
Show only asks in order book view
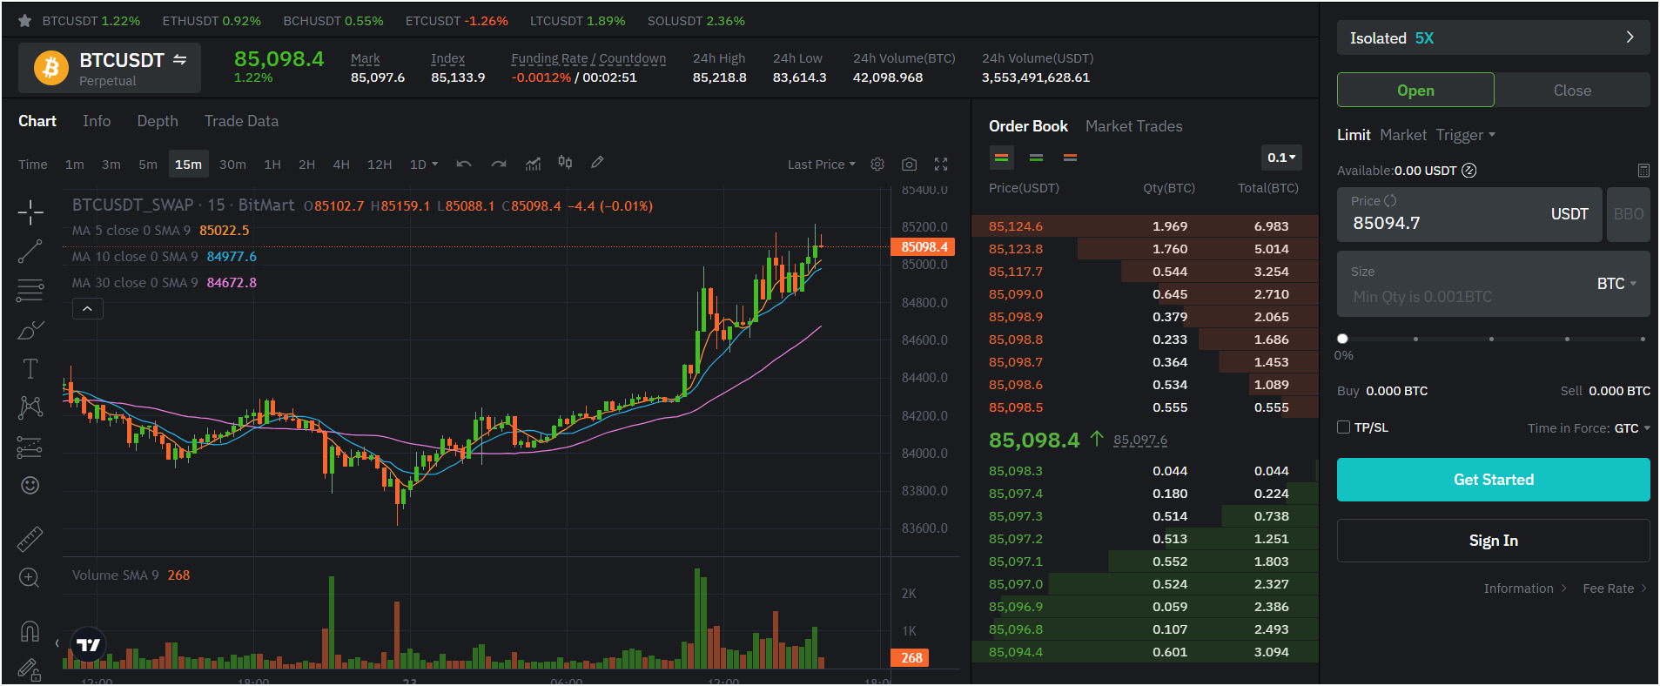1071,158
